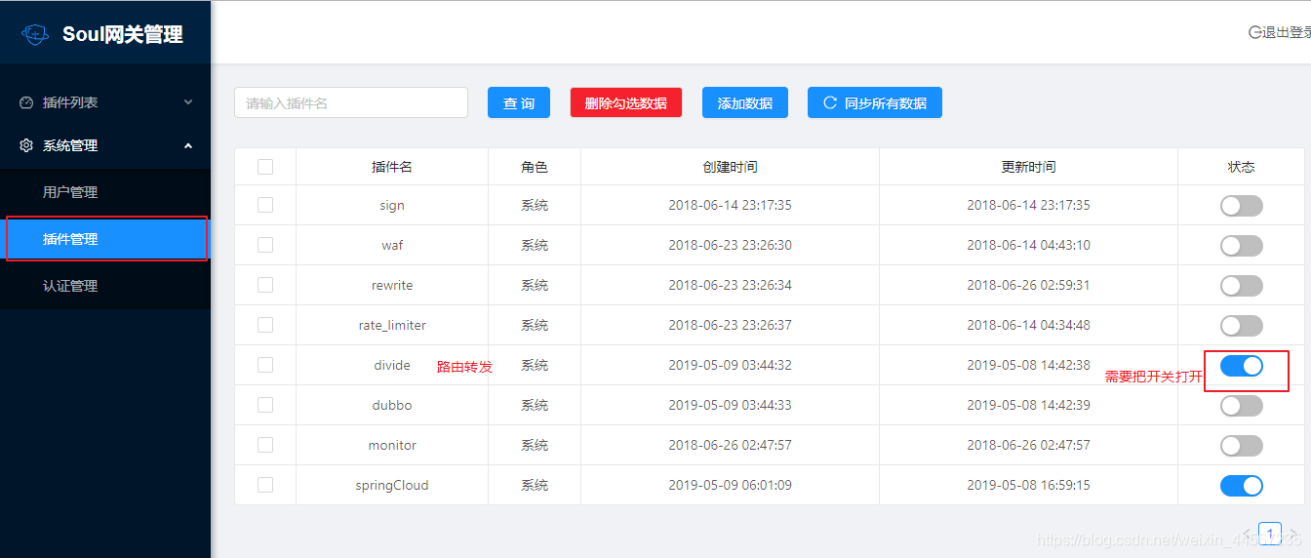
Task: Click the monitor plugin name
Action: [392, 445]
